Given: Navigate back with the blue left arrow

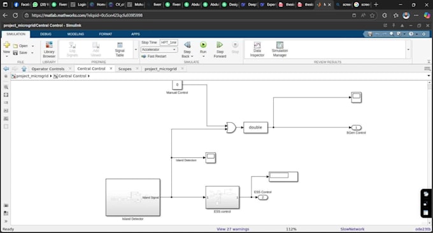Looking at the screenshot, I should (6, 69).
